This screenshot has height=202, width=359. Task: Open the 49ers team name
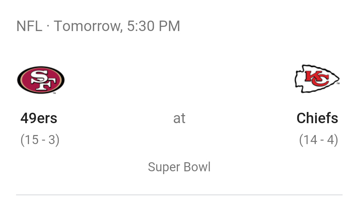click(39, 118)
